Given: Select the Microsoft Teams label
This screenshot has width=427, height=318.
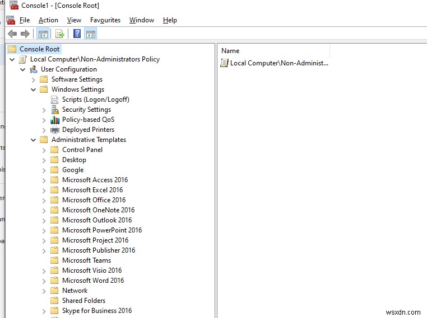Looking at the screenshot, I should 86,260.
